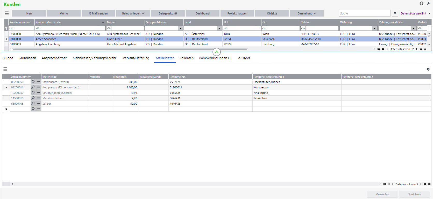Jump to last record in article grid
433x199 pixels.
click(429, 184)
